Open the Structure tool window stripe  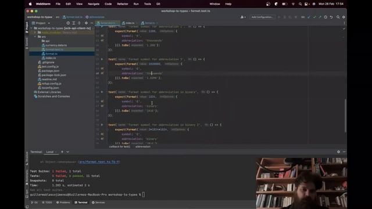click(27, 158)
